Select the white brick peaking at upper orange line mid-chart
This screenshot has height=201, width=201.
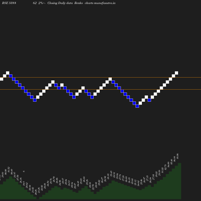tap(110, 79)
